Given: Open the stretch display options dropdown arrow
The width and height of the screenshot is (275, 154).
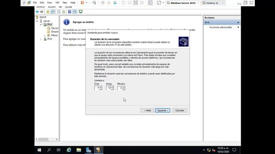Looking at the screenshot, I should 163,3.
